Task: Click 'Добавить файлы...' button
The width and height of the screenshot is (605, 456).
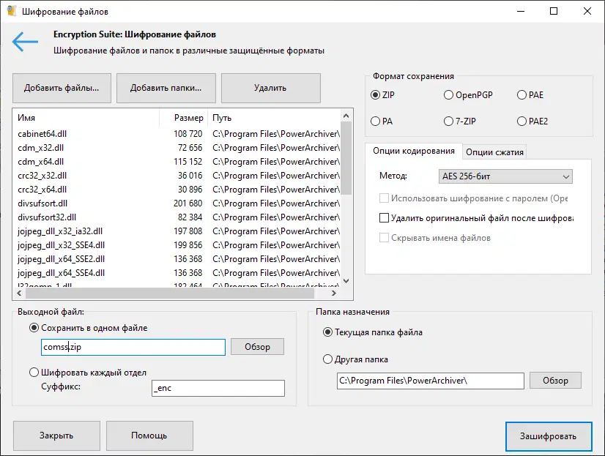Action: click(x=62, y=88)
